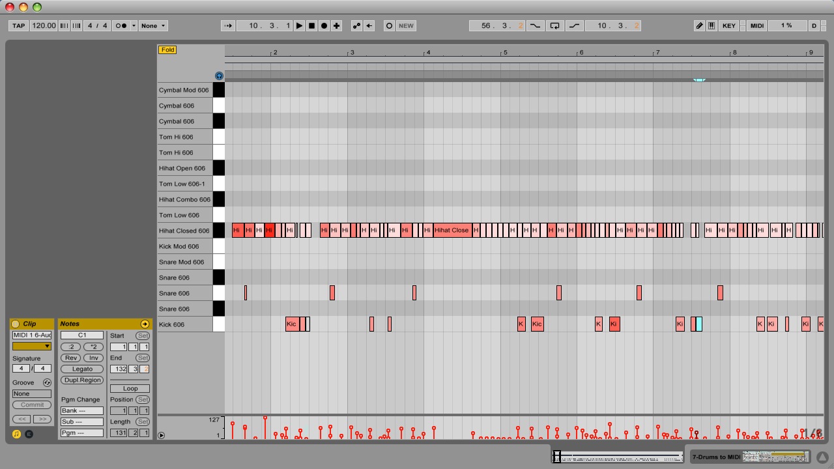Enable the Loop switch in Notes panel
The image size is (834, 469).
(130, 389)
